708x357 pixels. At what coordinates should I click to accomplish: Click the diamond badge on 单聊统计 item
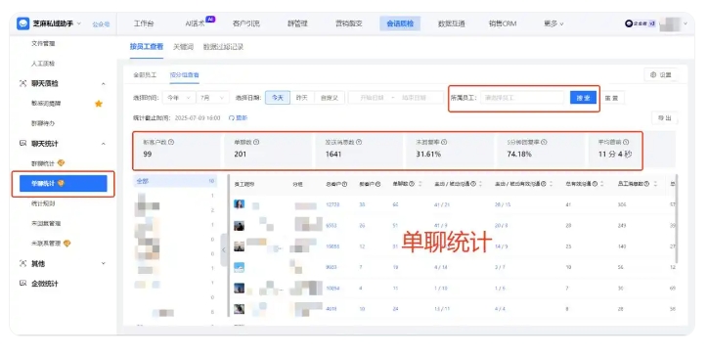[61, 183]
